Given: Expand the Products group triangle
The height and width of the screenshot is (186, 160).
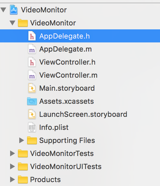Looking at the screenshot, I should pos(12,179).
